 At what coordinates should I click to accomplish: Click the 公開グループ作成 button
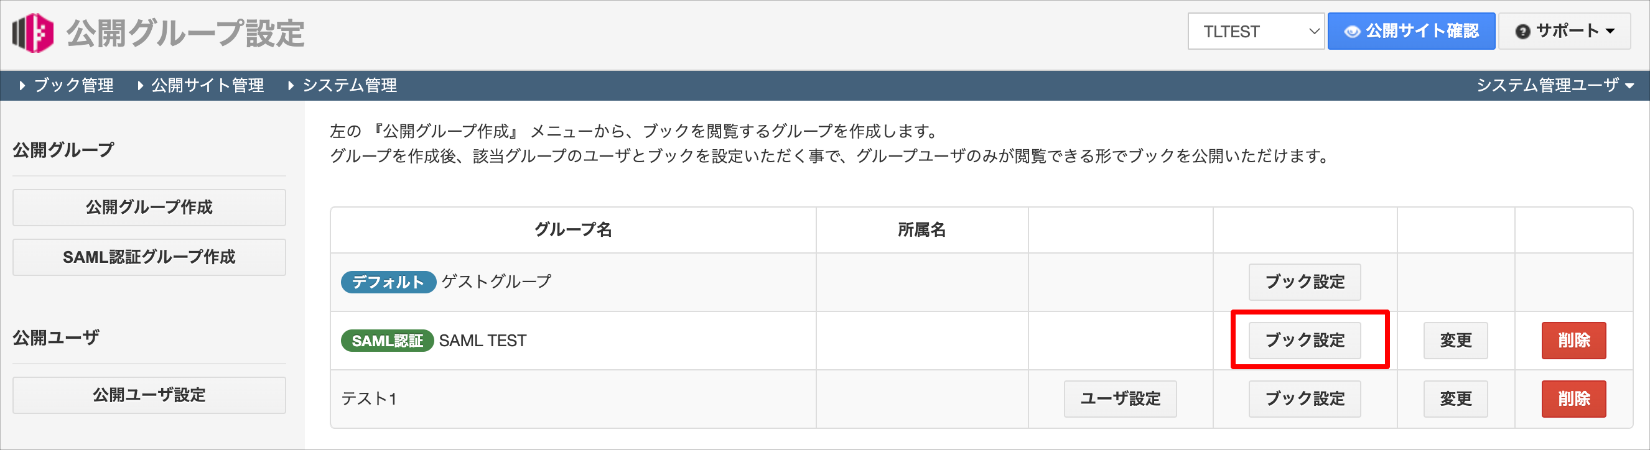pyautogui.click(x=149, y=208)
